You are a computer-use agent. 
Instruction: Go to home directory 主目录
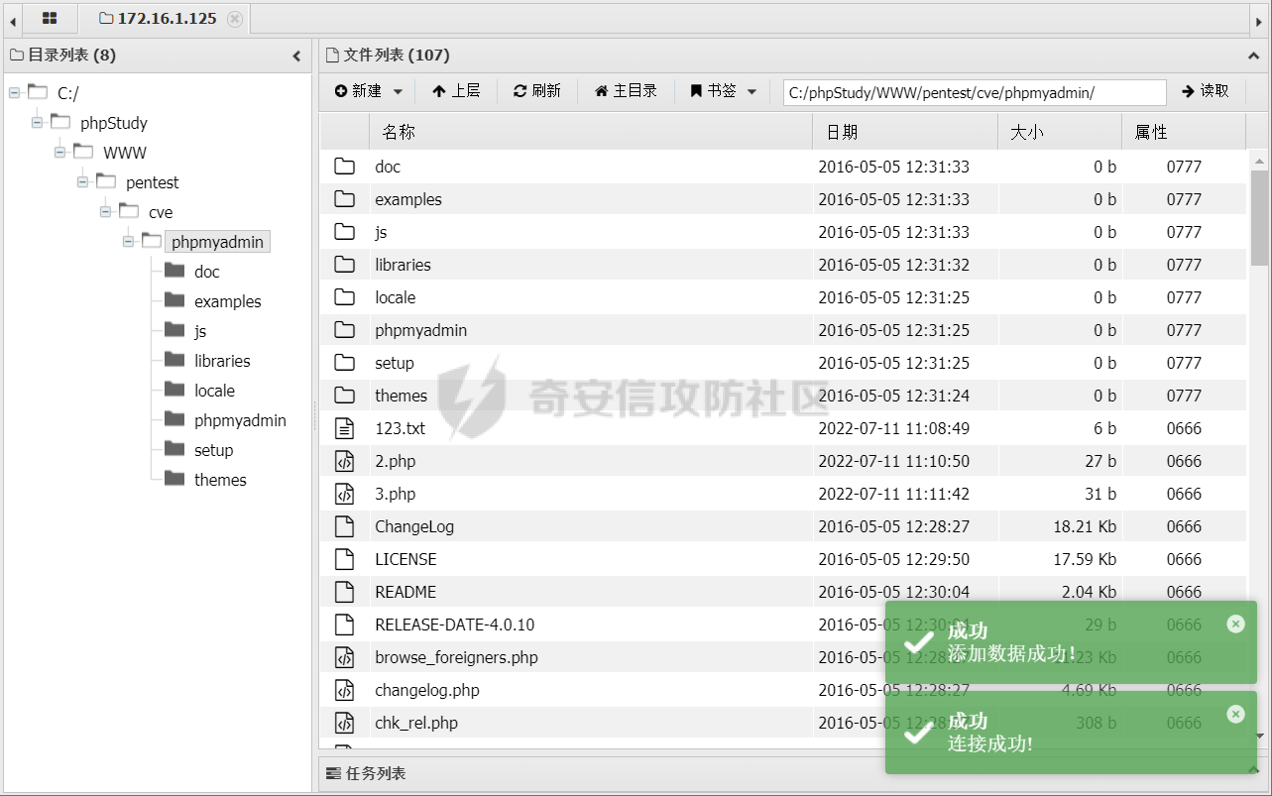(626, 91)
